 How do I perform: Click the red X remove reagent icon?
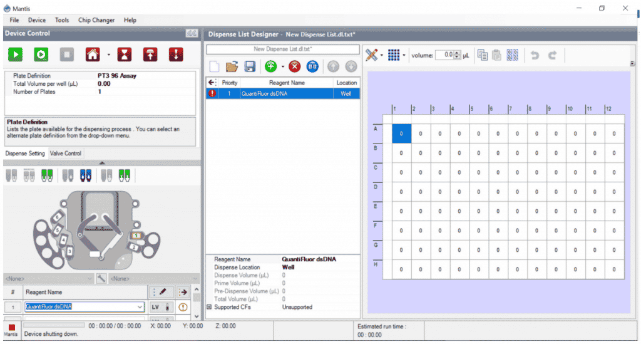click(x=295, y=66)
